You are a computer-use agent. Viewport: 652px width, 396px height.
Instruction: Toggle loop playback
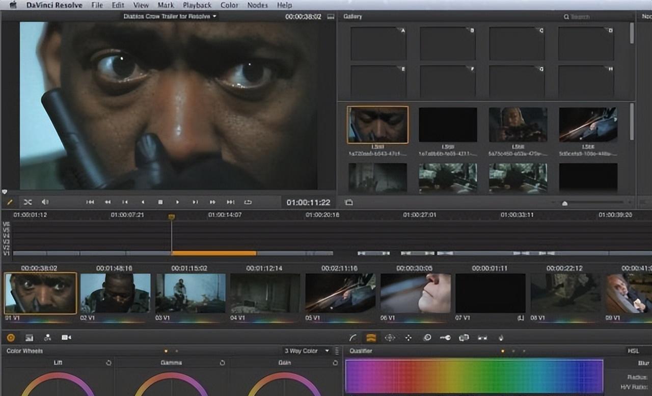point(248,202)
